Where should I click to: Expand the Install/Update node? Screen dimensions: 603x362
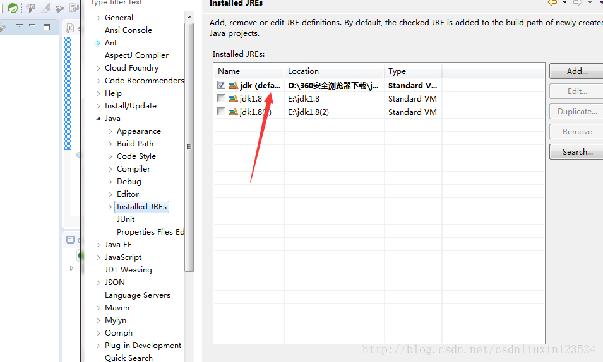[98, 107]
